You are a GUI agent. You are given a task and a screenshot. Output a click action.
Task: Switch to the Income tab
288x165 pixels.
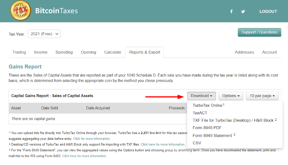41,52
